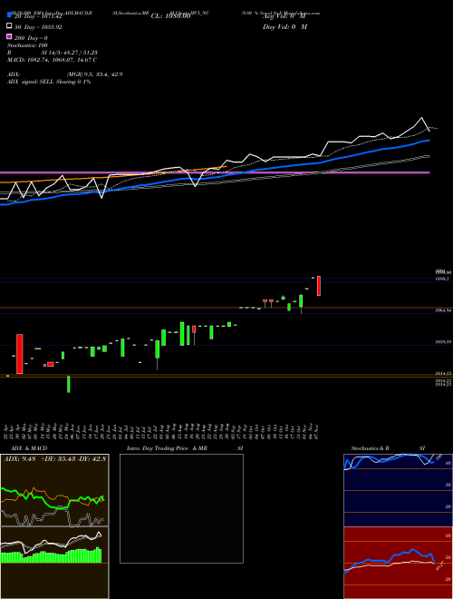Click the last red candlestick on price chart

(x=319, y=286)
